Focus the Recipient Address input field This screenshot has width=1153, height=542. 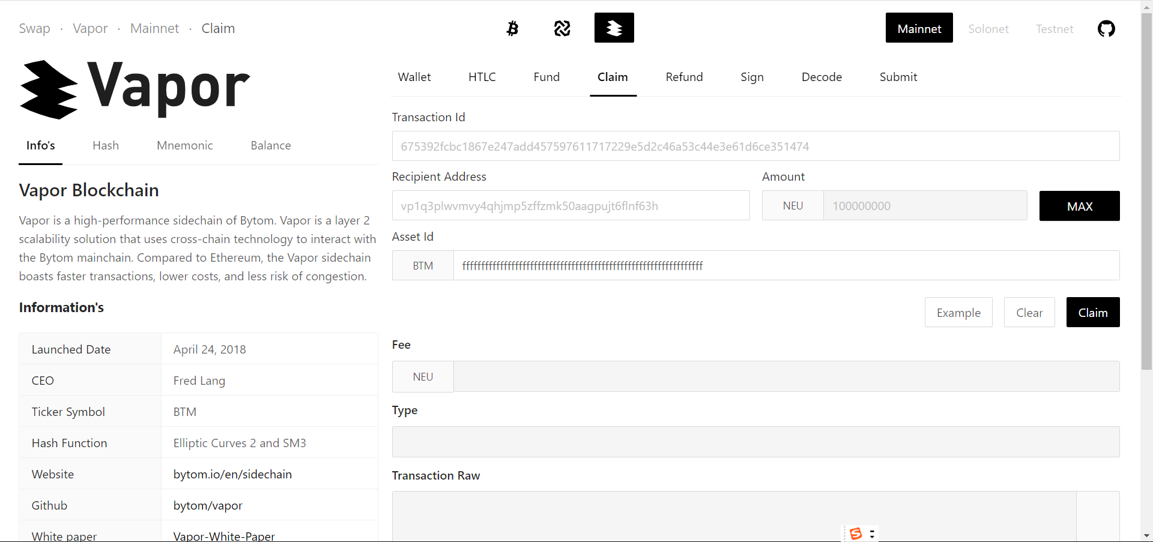coord(570,206)
